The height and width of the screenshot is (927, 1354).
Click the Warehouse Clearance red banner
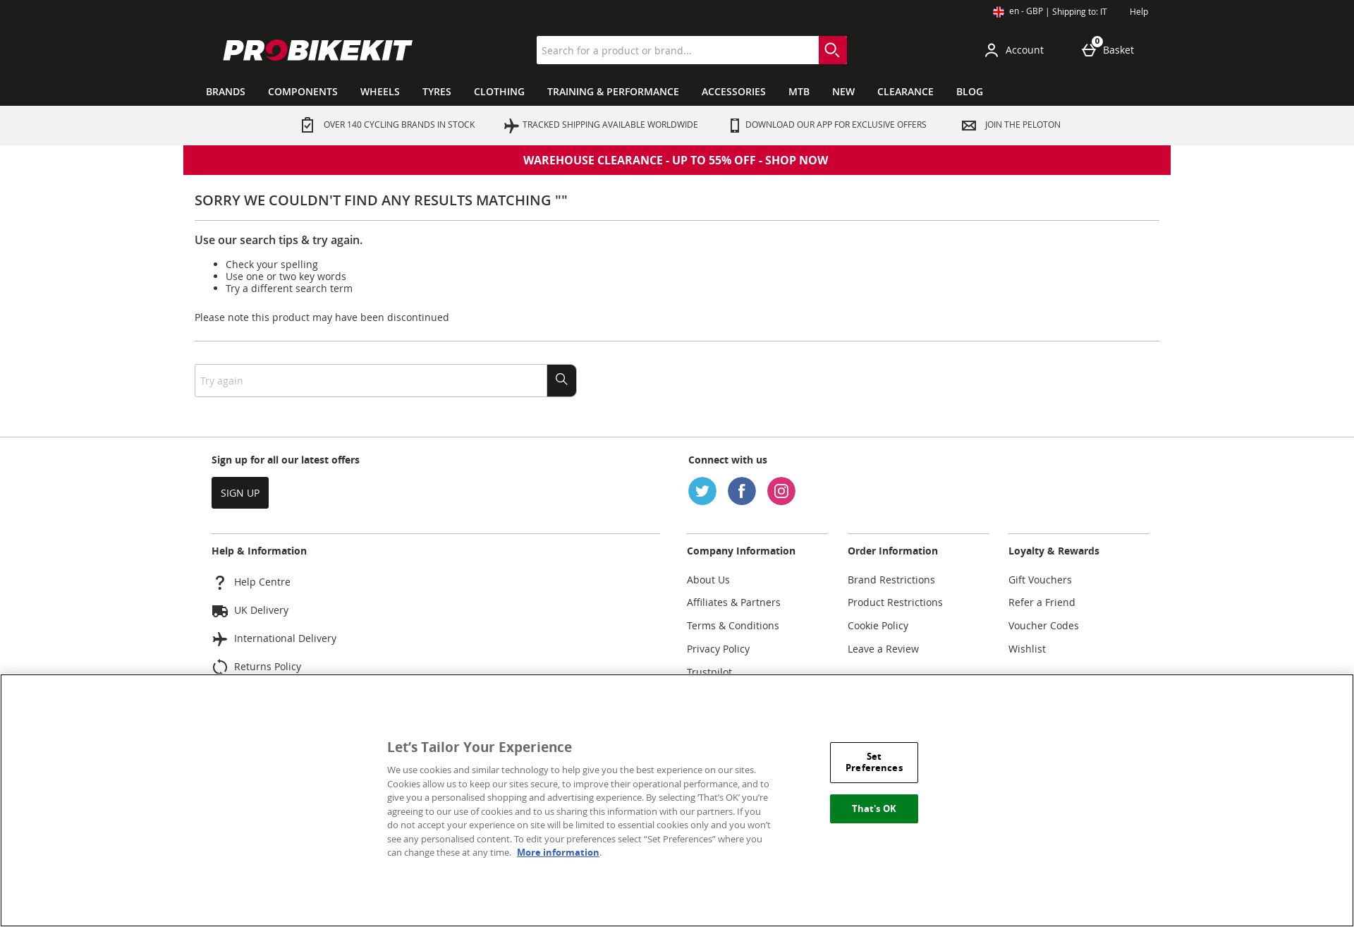676,160
